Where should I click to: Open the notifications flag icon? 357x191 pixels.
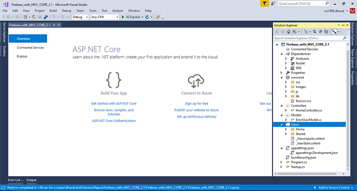264,4
